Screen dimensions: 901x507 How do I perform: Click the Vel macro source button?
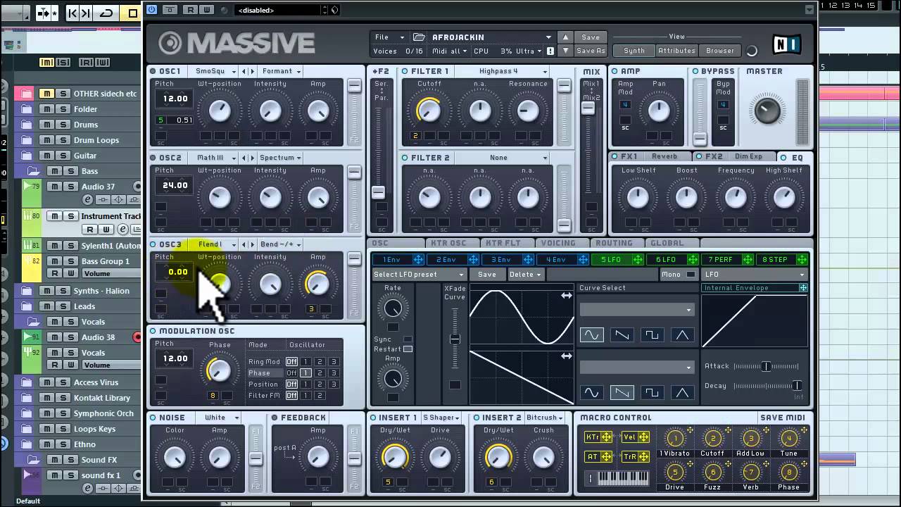coord(636,437)
